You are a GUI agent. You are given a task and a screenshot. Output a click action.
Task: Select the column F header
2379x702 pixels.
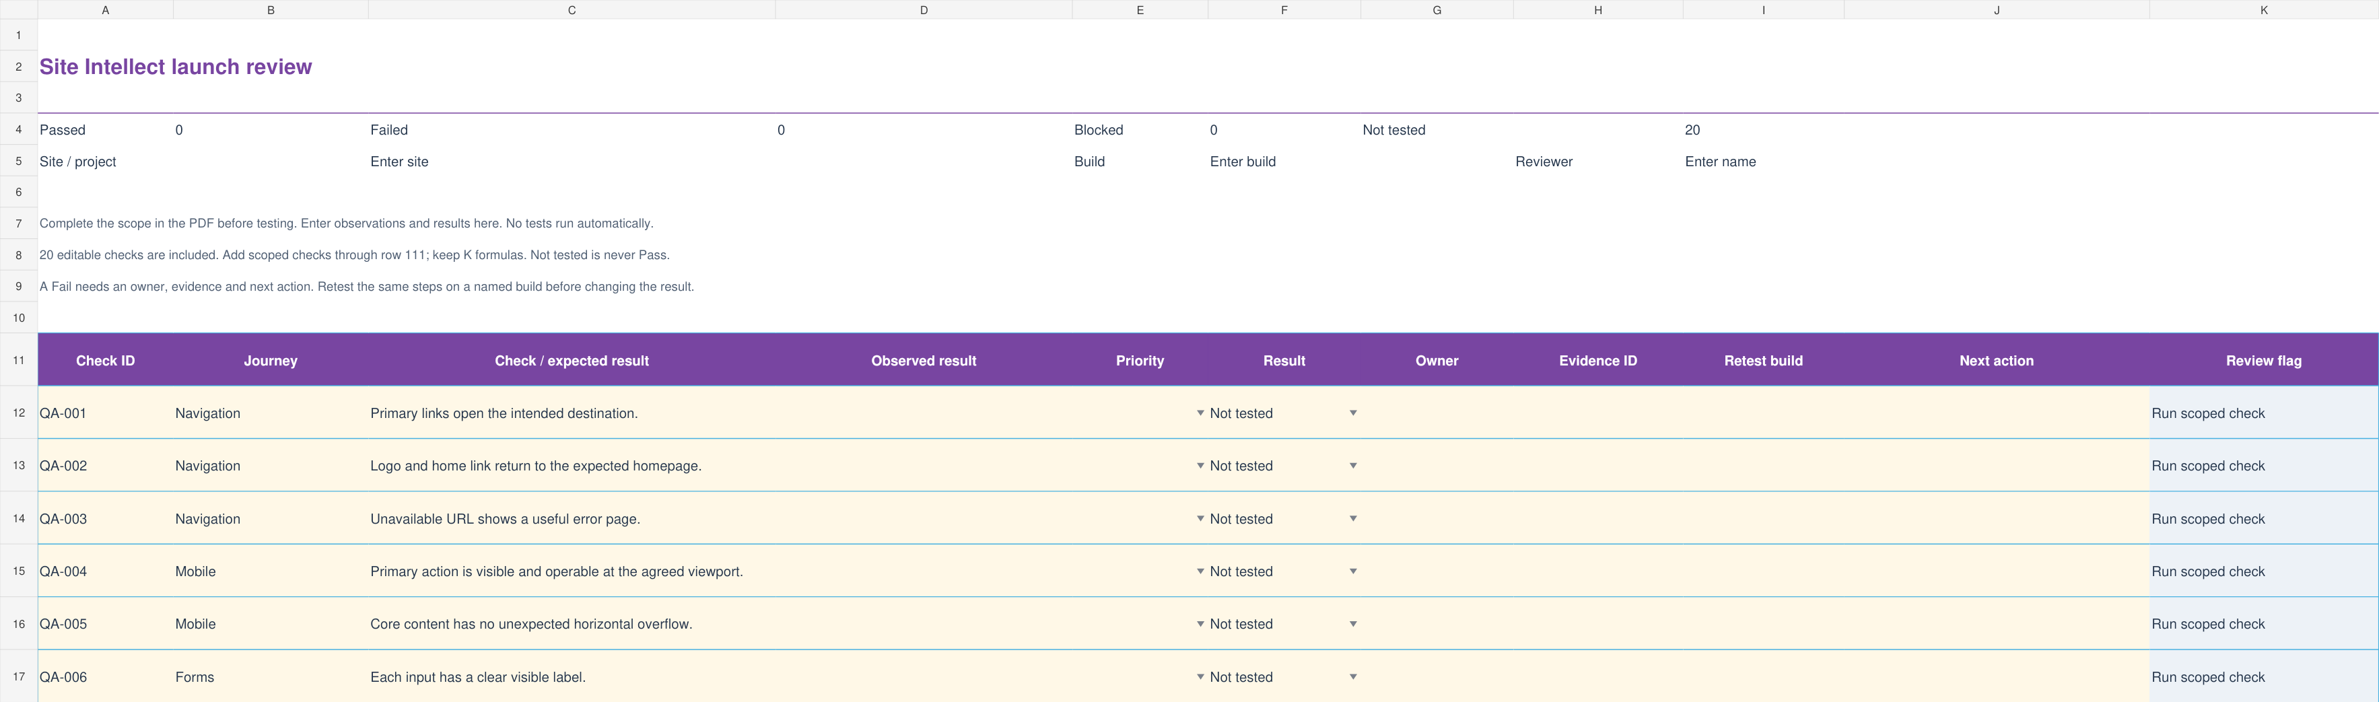(1284, 10)
